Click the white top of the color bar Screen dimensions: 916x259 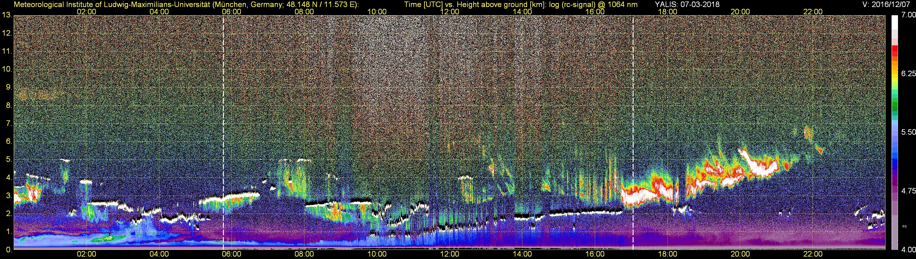pyautogui.click(x=895, y=22)
